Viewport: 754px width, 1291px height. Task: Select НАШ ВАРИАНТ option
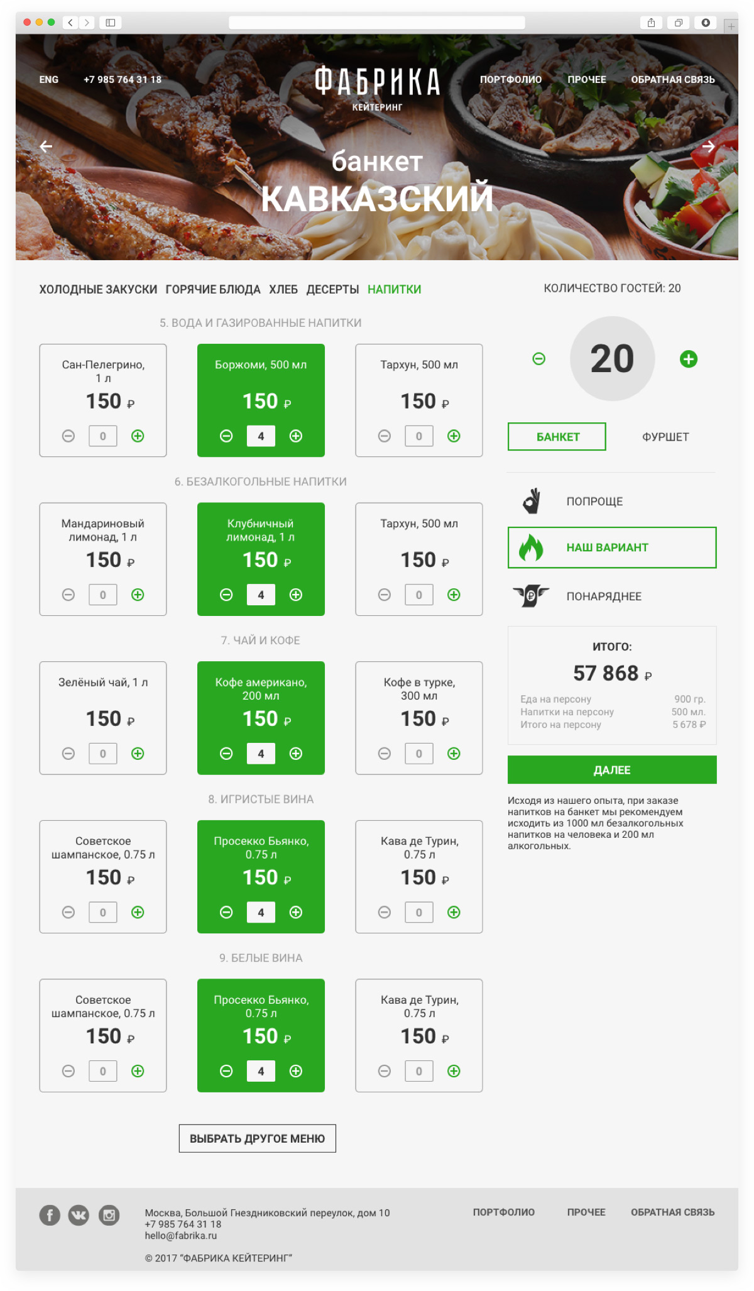click(x=612, y=547)
